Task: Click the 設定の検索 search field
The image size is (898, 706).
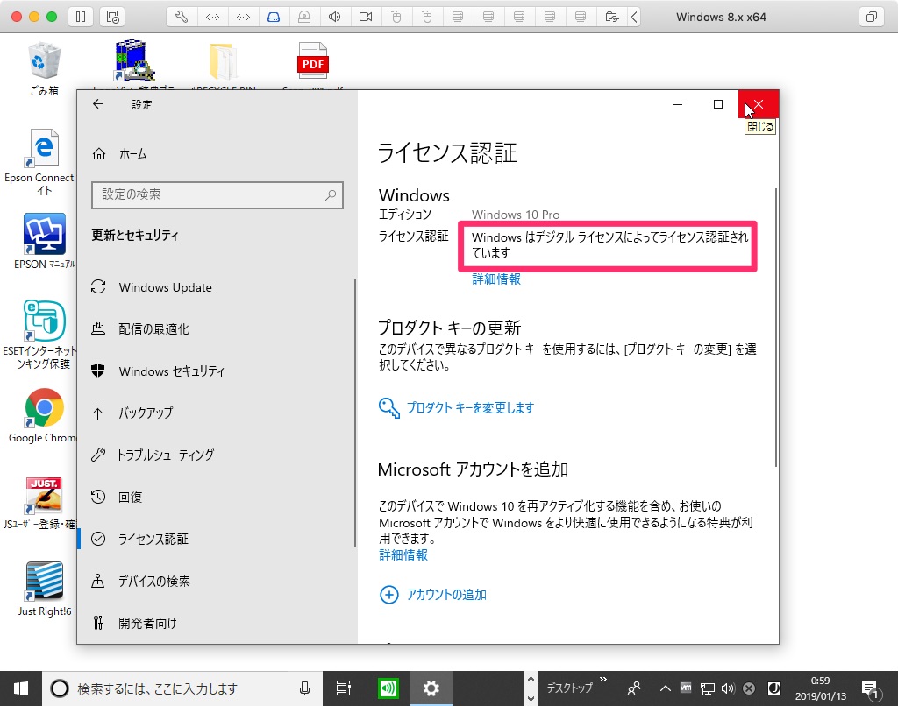Action: pos(217,195)
